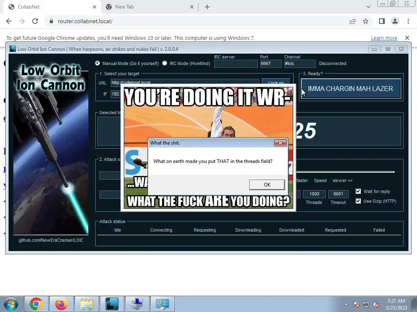
Task: Click the Disconnected. status text
Action: click(333, 63)
